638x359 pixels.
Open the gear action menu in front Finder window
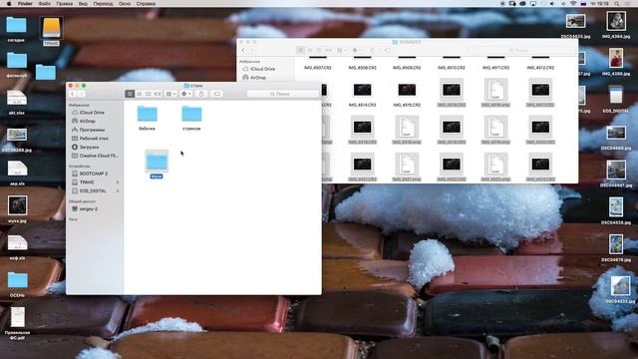(186, 94)
